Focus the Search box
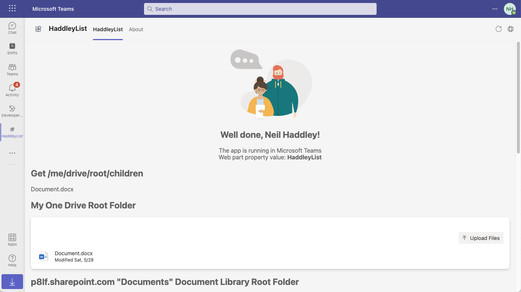The width and height of the screenshot is (521, 292). (x=260, y=9)
